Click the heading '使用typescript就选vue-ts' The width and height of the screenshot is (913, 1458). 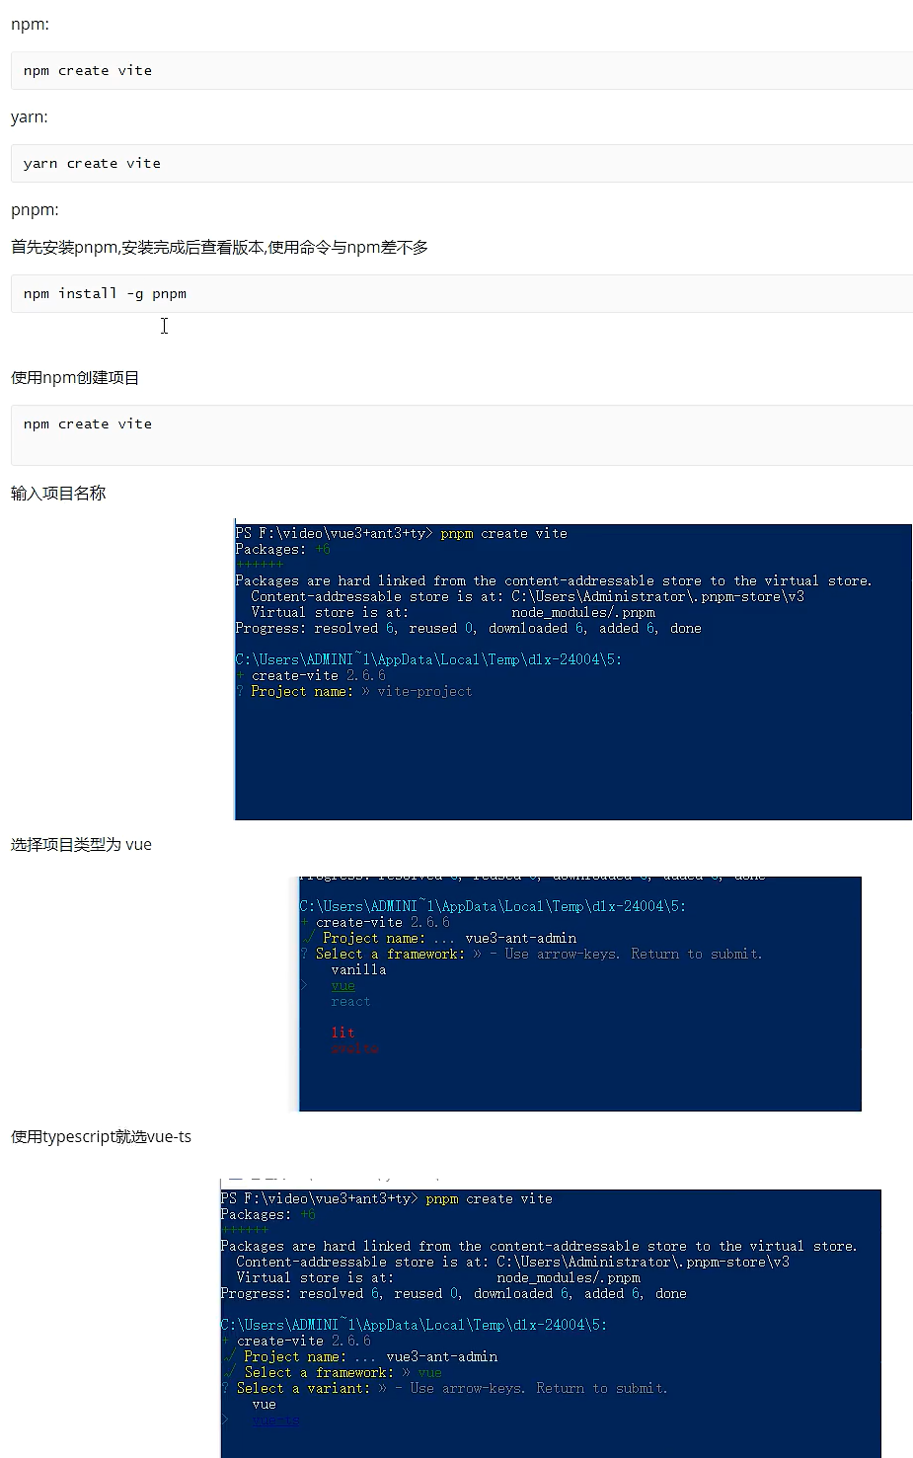pos(101,1136)
